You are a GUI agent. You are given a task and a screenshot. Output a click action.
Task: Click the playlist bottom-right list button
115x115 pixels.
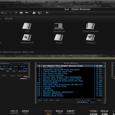[x=99, y=101]
